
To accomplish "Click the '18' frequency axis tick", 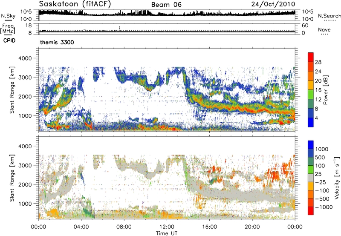I will coord(29,26).
